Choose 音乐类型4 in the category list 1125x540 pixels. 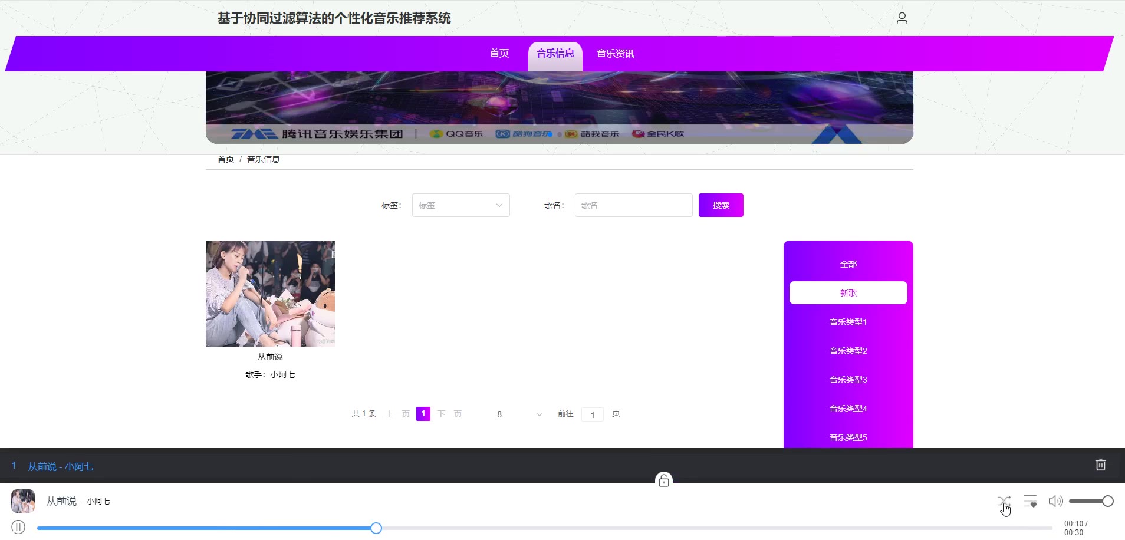tap(848, 409)
